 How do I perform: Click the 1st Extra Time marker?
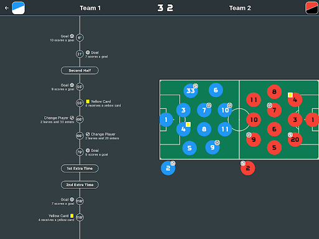80,169
